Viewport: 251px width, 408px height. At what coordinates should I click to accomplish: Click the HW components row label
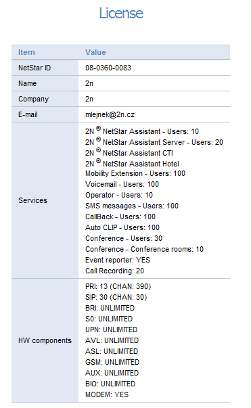pos(45,340)
